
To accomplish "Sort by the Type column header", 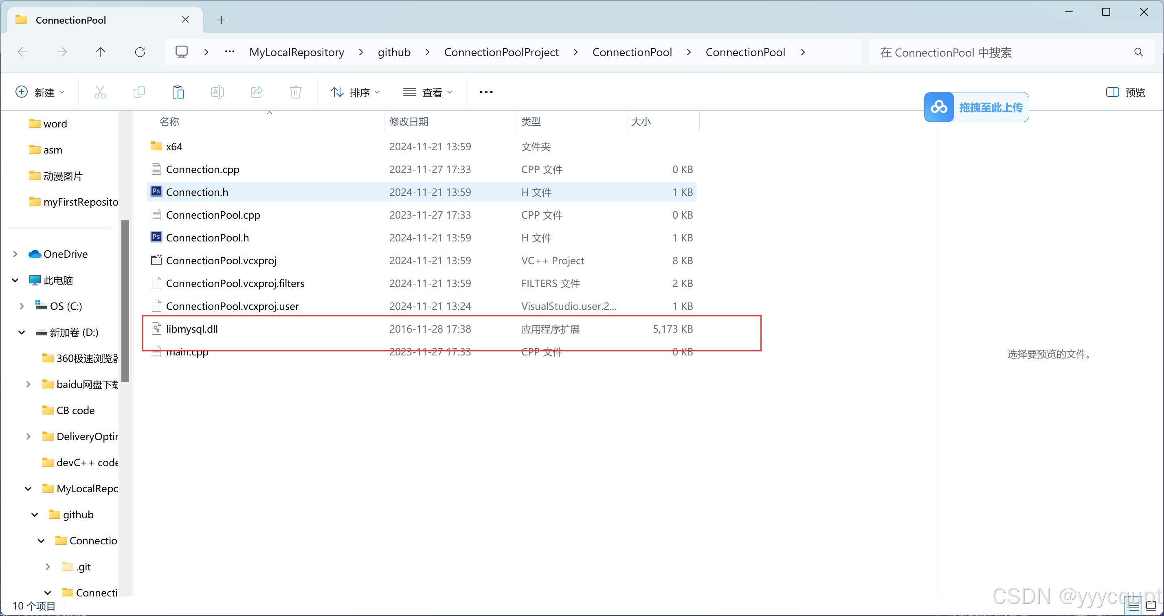I will coord(571,121).
